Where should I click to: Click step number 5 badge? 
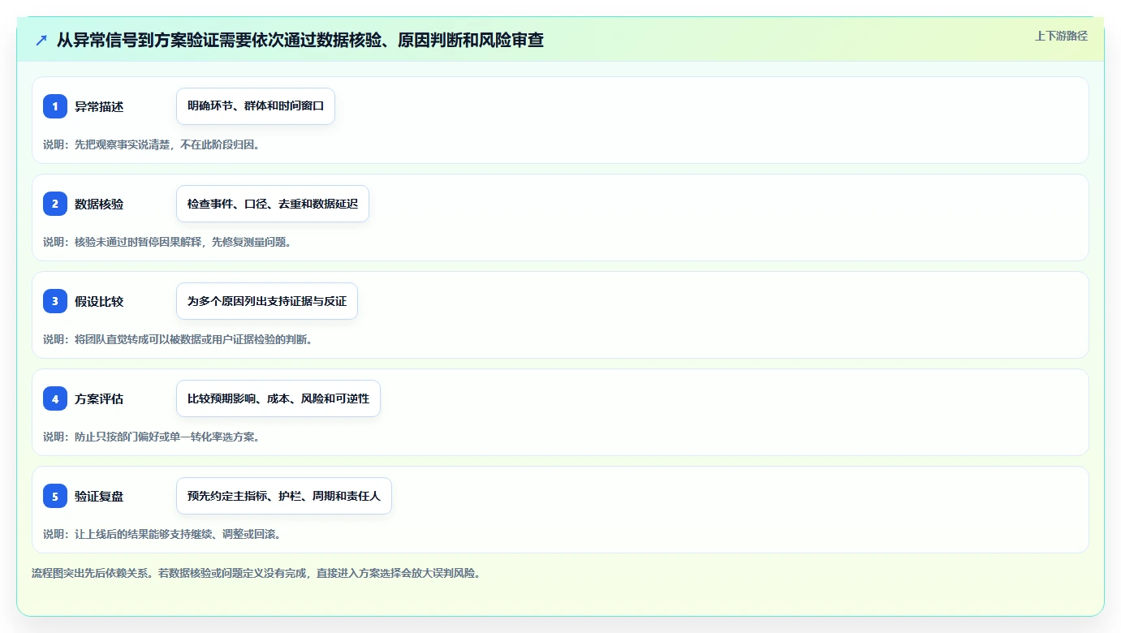point(55,496)
